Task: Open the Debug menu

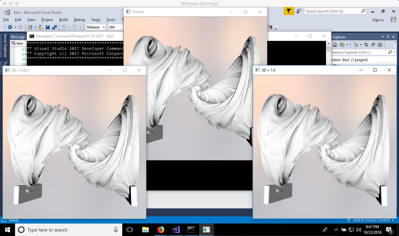Action: [79, 20]
